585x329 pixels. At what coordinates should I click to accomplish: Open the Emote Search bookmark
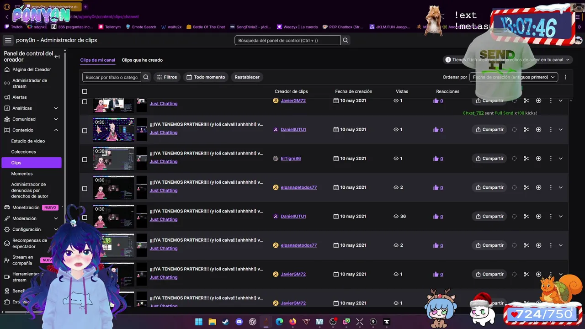pyautogui.click(x=141, y=27)
